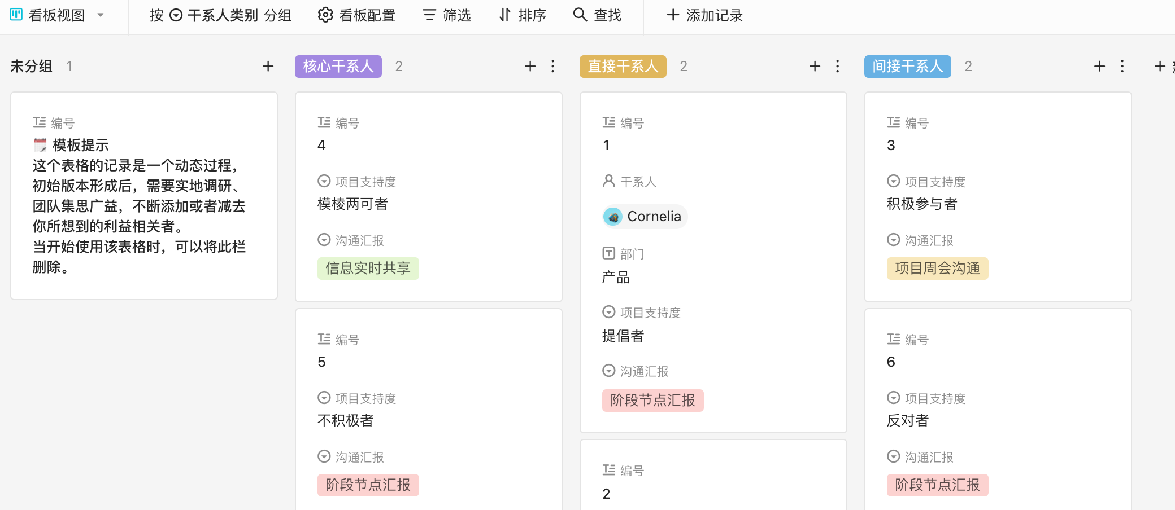Viewport: 1175px width, 510px height.
Task: Click Cornelia's name on card 1
Action: (x=654, y=216)
